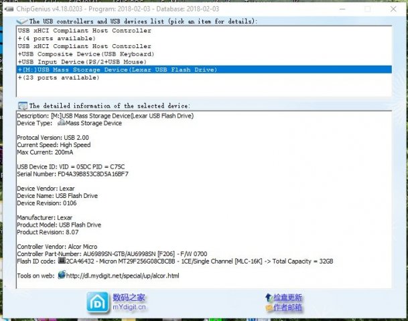
Task: Click the Serial Number line in details
Action: pos(72,173)
